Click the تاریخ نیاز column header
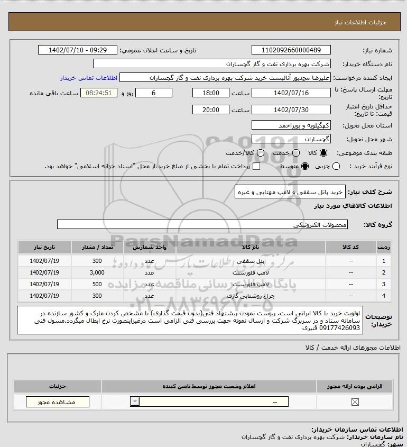This screenshot has width=407, height=447. tap(44, 247)
